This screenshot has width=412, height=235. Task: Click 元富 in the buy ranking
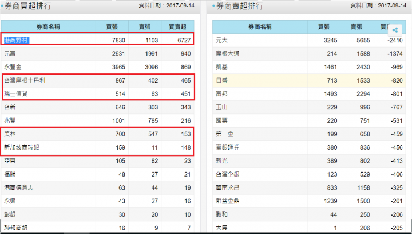tap(10, 54)
